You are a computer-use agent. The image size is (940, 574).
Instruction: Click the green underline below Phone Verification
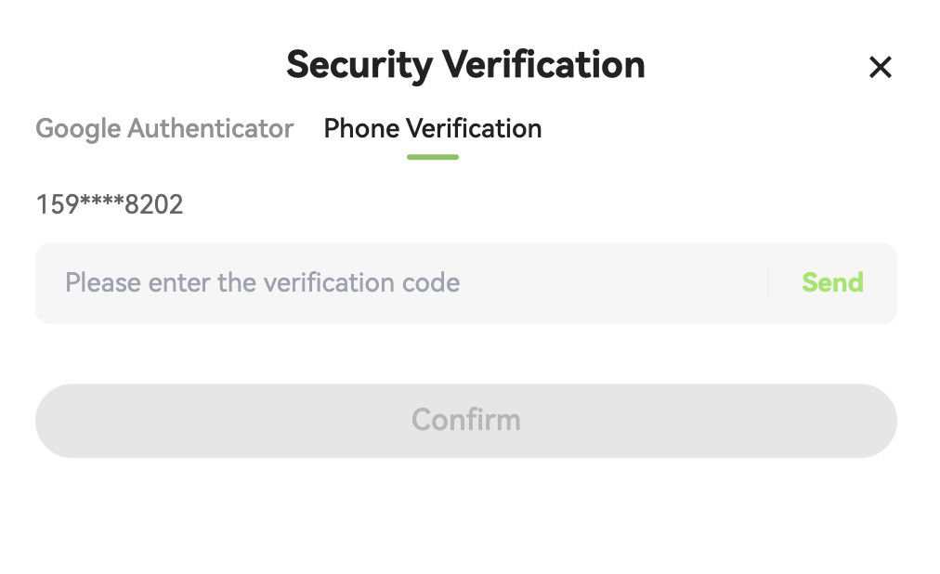(432, 157)
